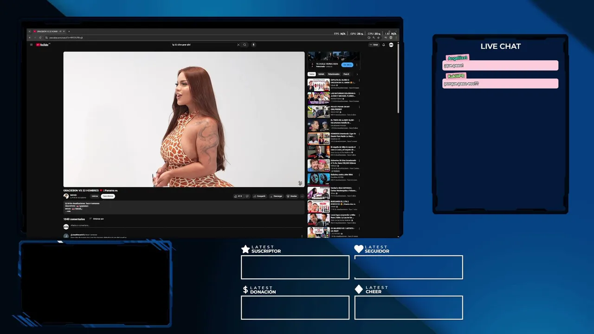Select the Todos filter chip
The image size is (594, 334).
(x=312, y=74)
